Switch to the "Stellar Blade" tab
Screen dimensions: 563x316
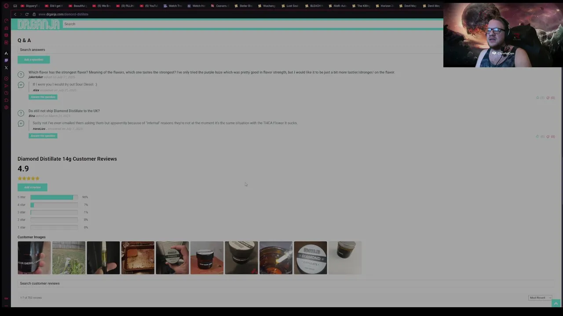point(244,6)
